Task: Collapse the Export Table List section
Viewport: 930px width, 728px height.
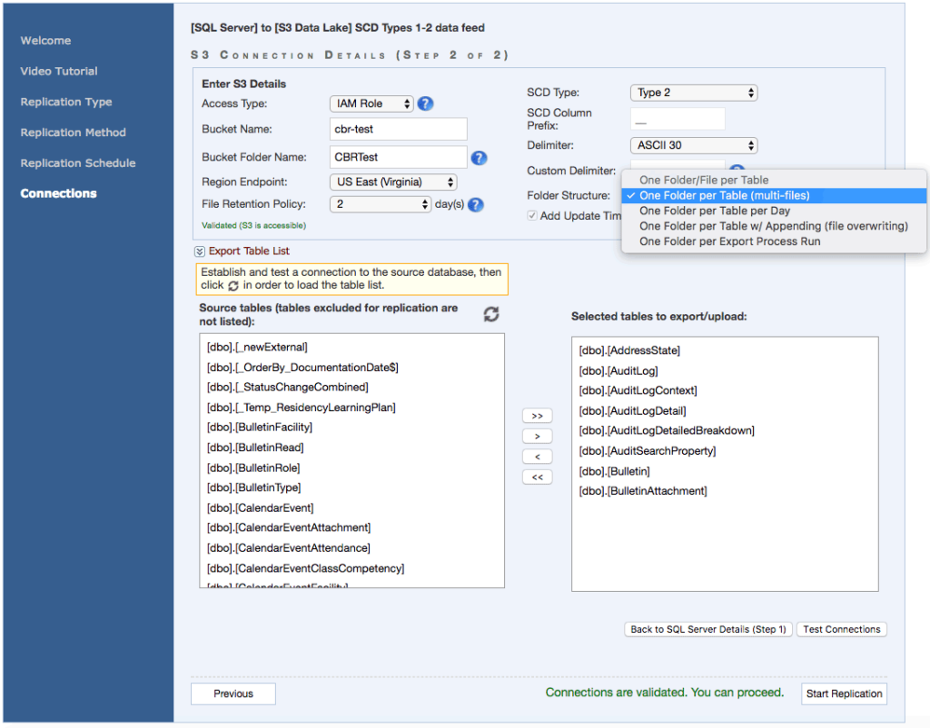Action: (201, 251)
